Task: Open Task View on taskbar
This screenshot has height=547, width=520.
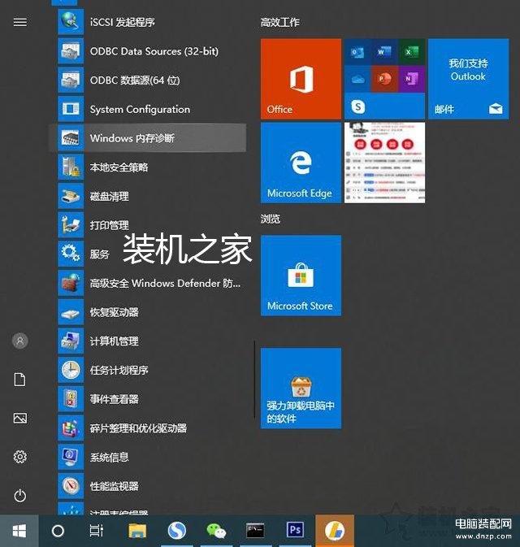Action: [96, 531]
